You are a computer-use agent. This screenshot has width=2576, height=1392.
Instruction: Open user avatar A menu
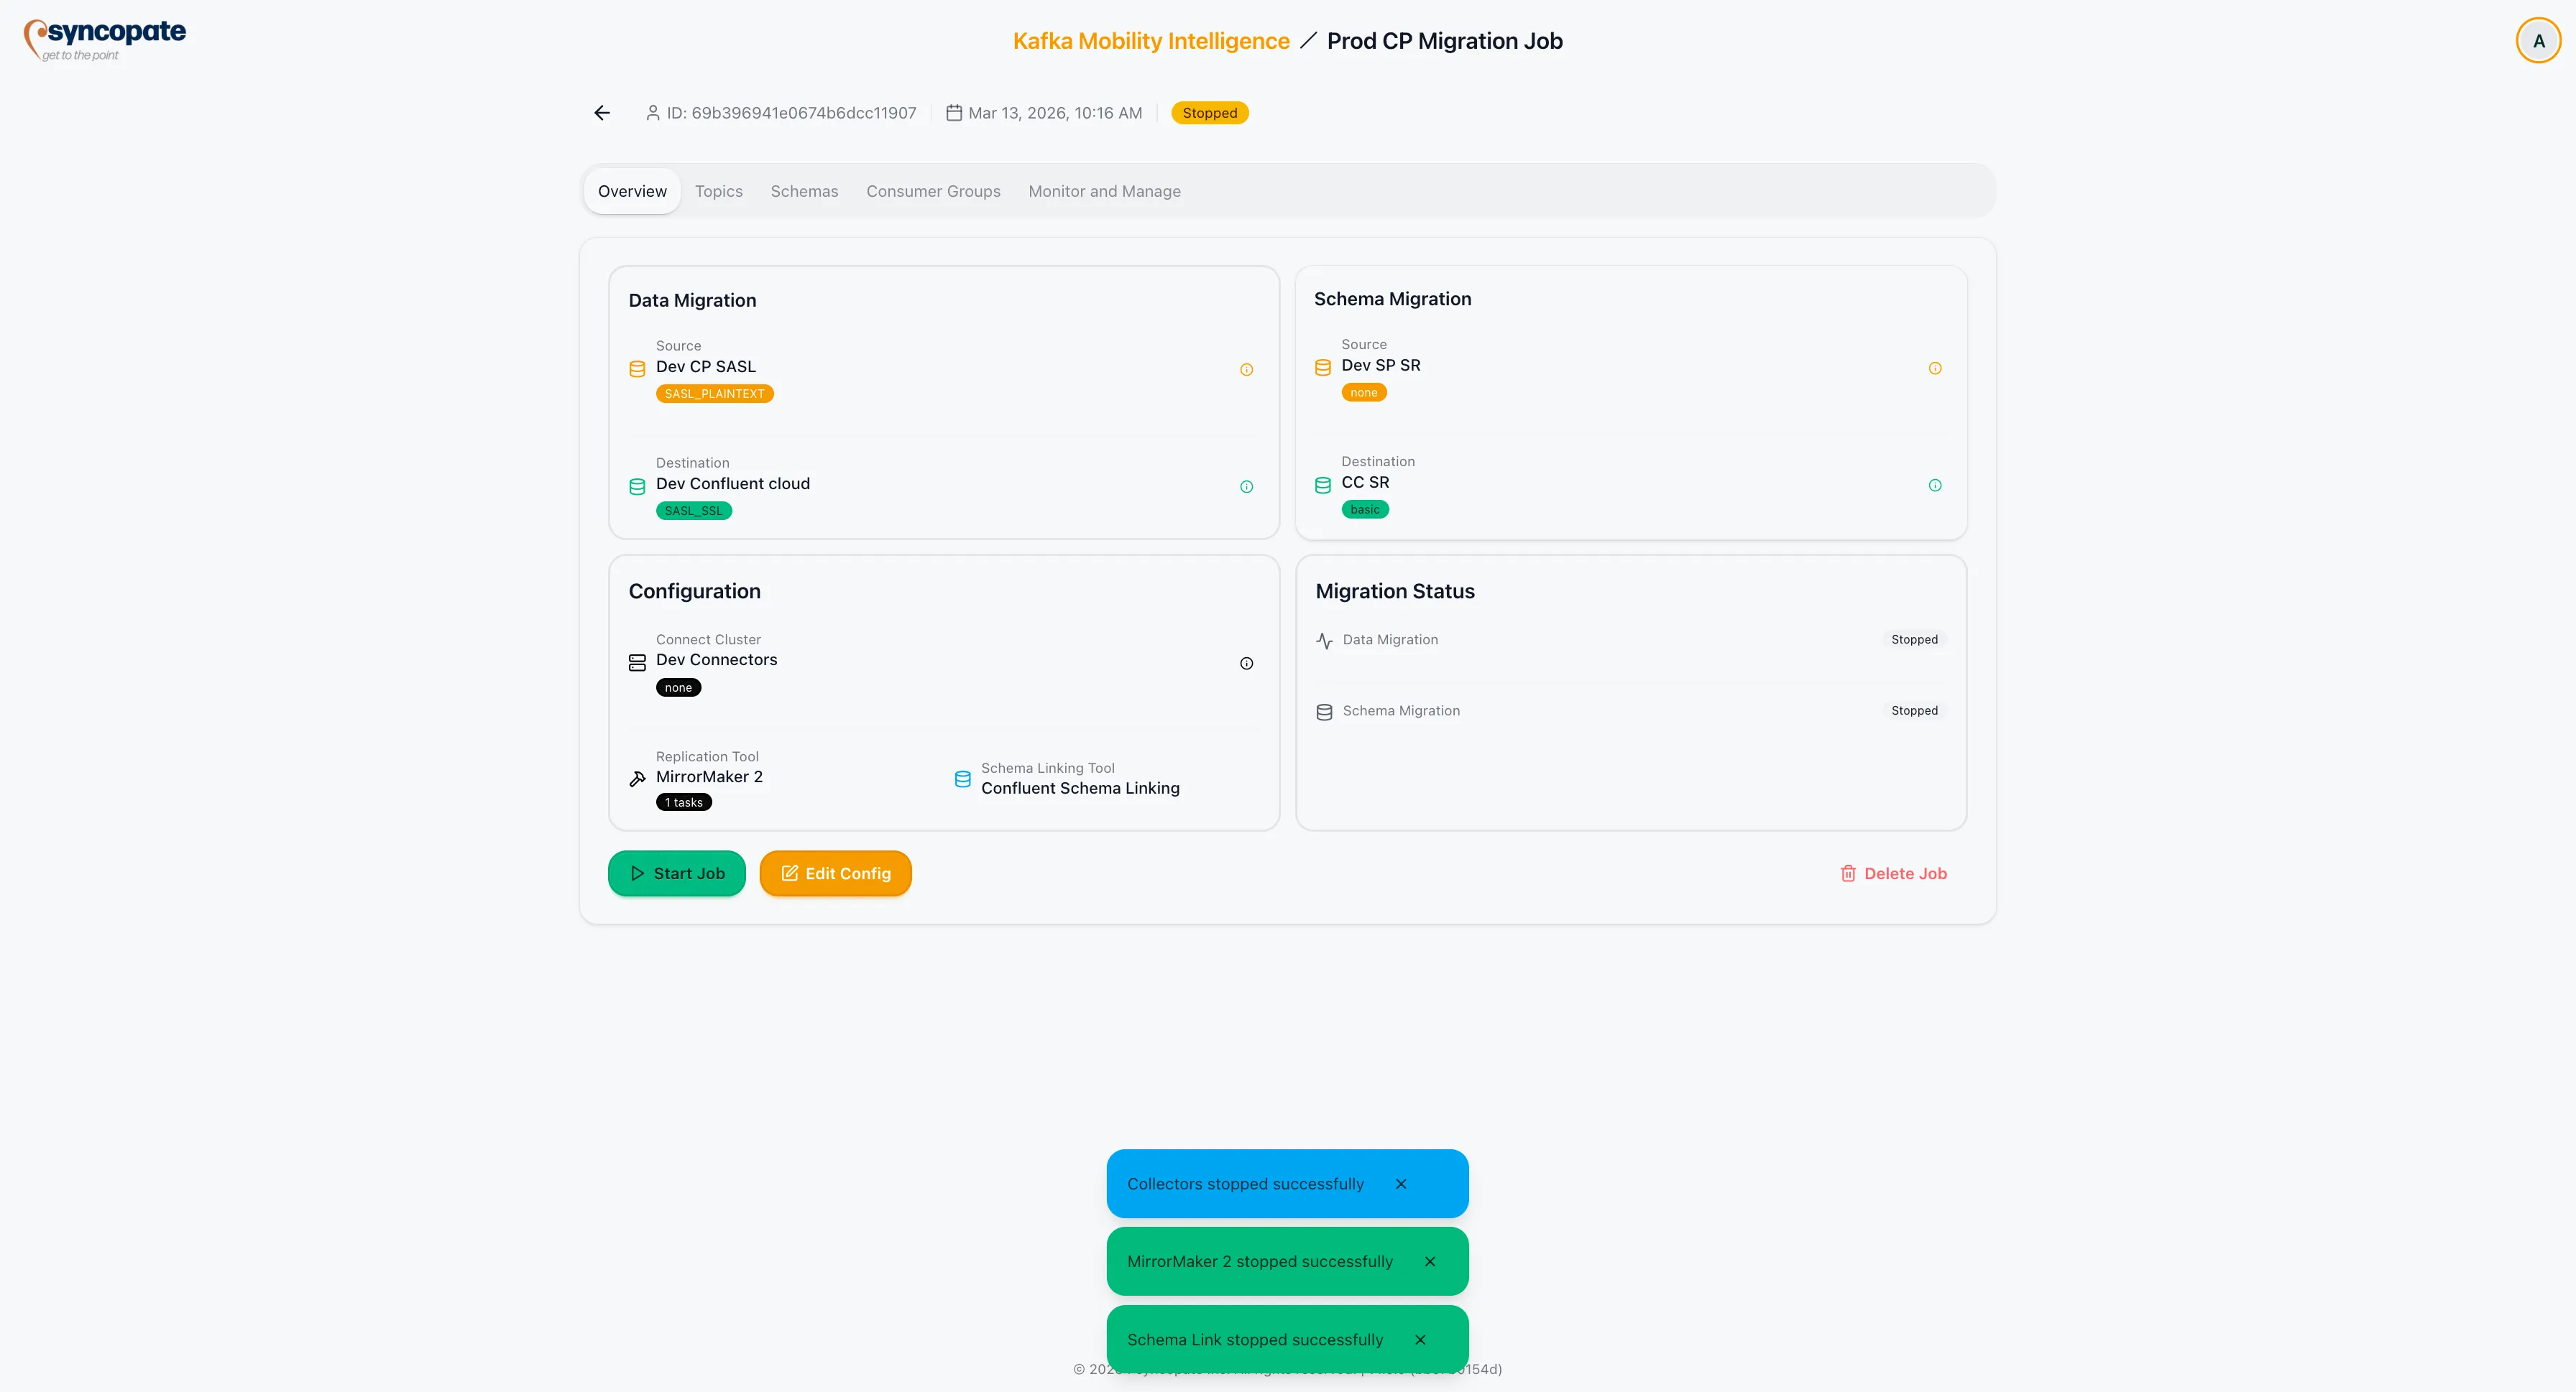click(2537, 41)
